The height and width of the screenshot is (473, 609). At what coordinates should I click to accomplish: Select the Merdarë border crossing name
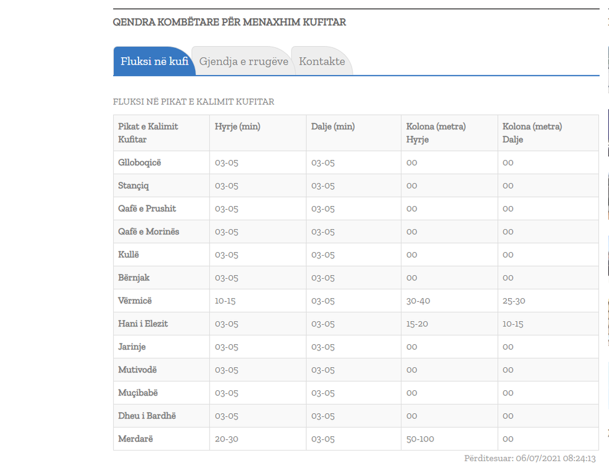[135, 439]
